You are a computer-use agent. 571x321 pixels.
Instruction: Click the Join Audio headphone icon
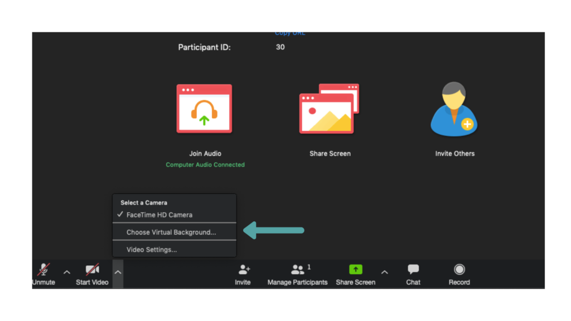pyautogui.click(x=204, y=109)
